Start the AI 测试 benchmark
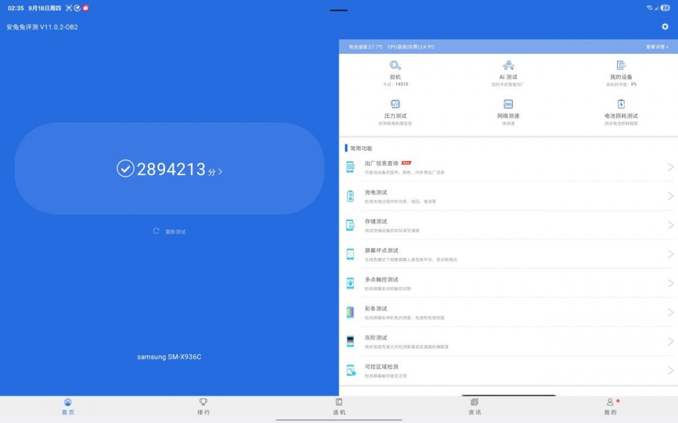Viewport: 678px width, 423px height. point(508,65)
